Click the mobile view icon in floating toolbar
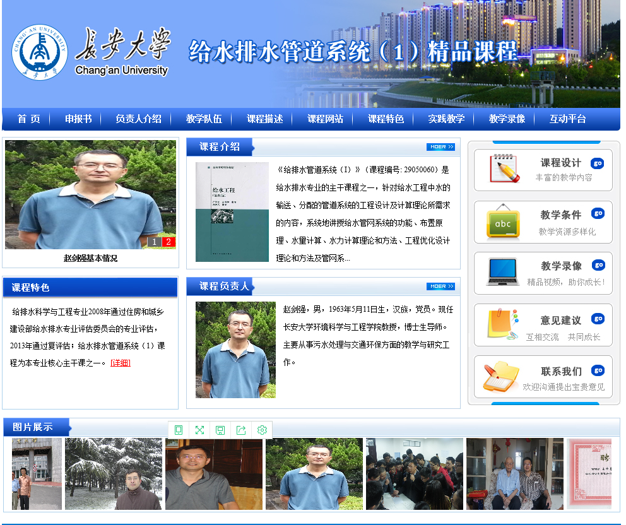This screenshot has width=626, height=525. pos(179,430)
